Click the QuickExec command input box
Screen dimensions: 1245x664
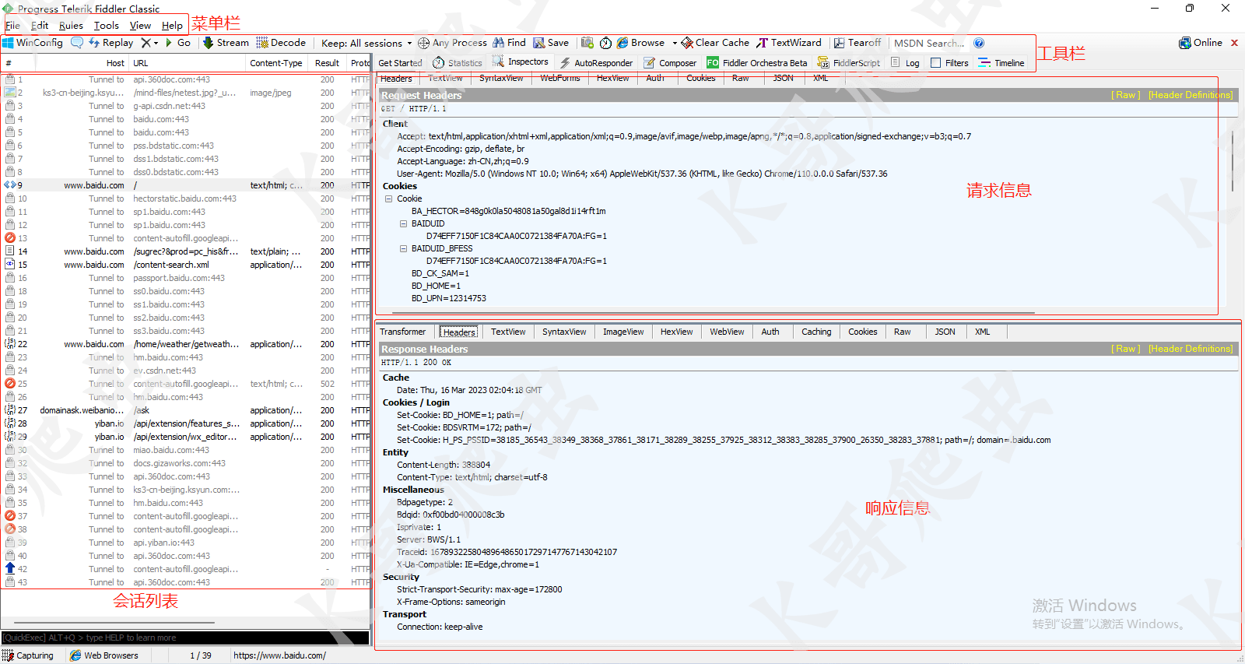(185, 638)
